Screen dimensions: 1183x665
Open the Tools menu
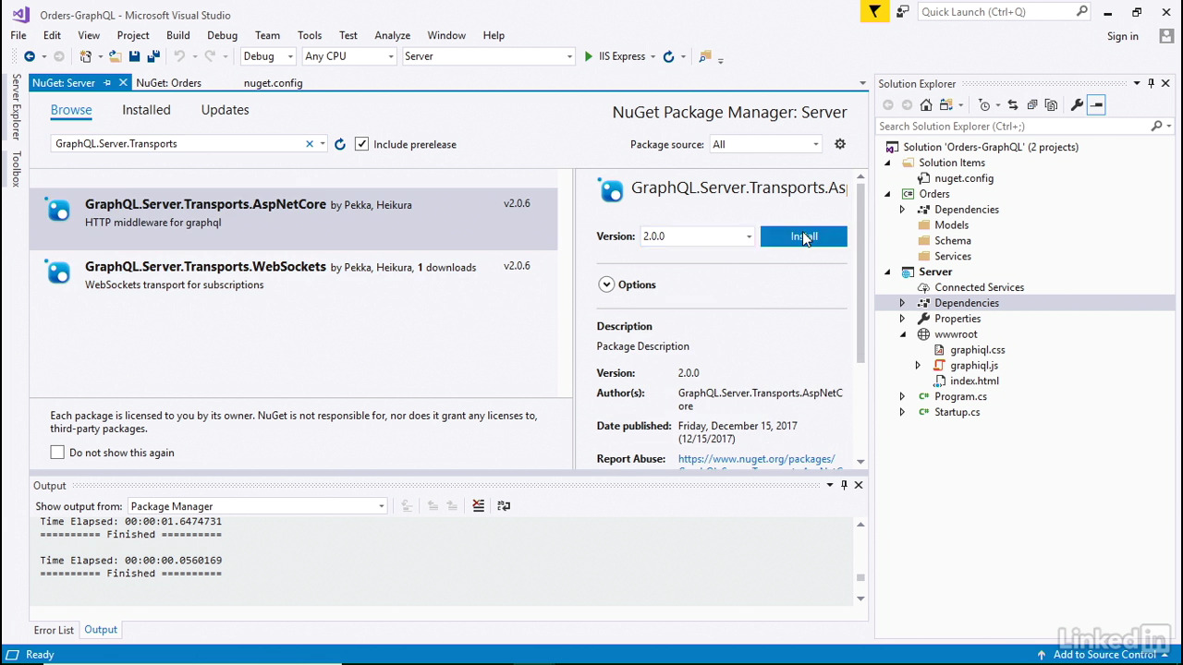click(x=310, y=35)
